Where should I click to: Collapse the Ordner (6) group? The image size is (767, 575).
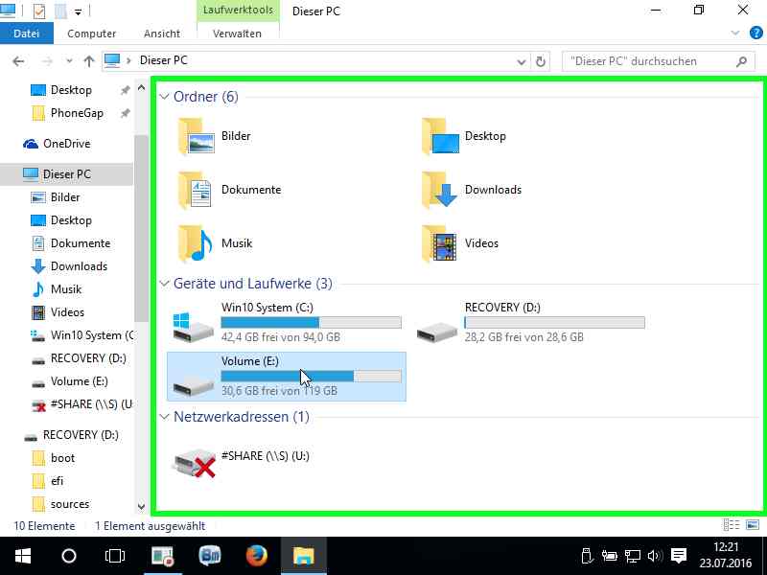pyautogui.click(x=164, y=97)
